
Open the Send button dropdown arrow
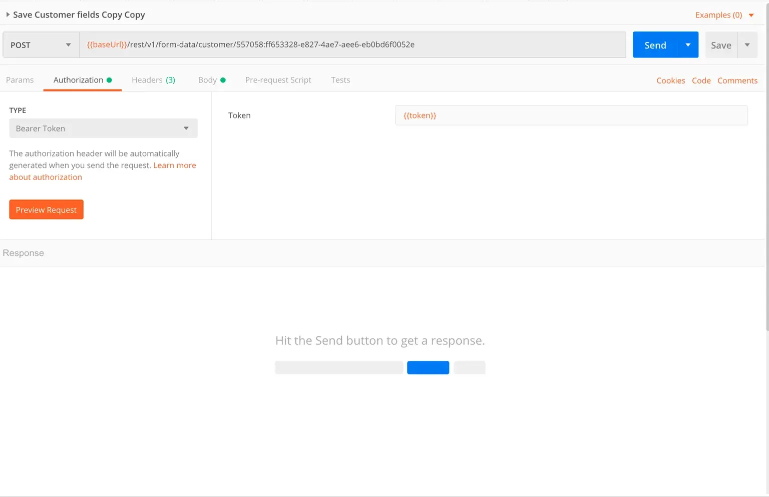(x=688, y=45)
